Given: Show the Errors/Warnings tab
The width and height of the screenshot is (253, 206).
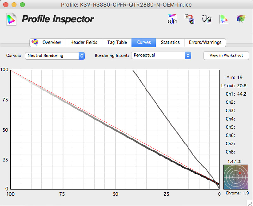Looking at the screenshot, I should (x=205, y=43).
